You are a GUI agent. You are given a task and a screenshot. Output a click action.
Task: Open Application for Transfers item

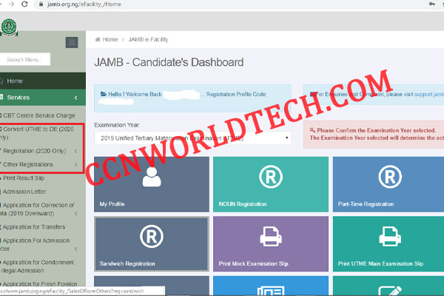34,227
